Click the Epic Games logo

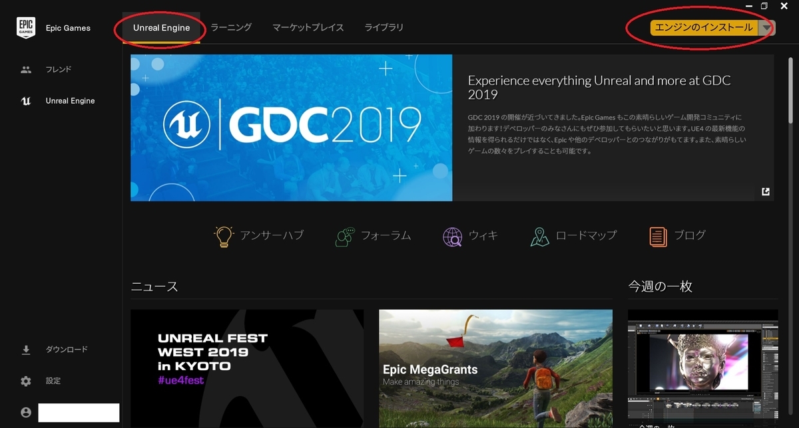[x=26, y=27]
